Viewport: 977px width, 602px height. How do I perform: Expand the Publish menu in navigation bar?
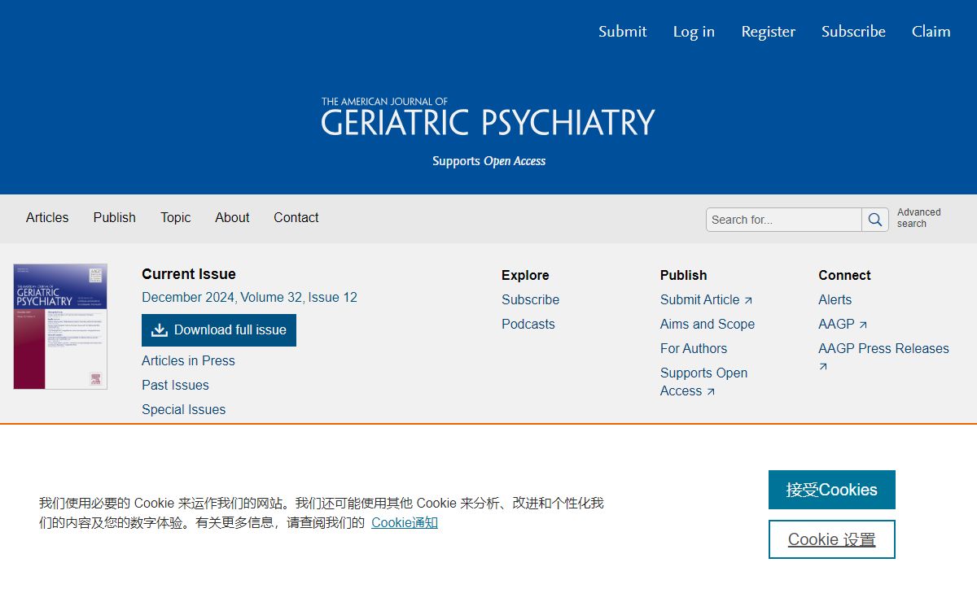(x=115, y=217)
